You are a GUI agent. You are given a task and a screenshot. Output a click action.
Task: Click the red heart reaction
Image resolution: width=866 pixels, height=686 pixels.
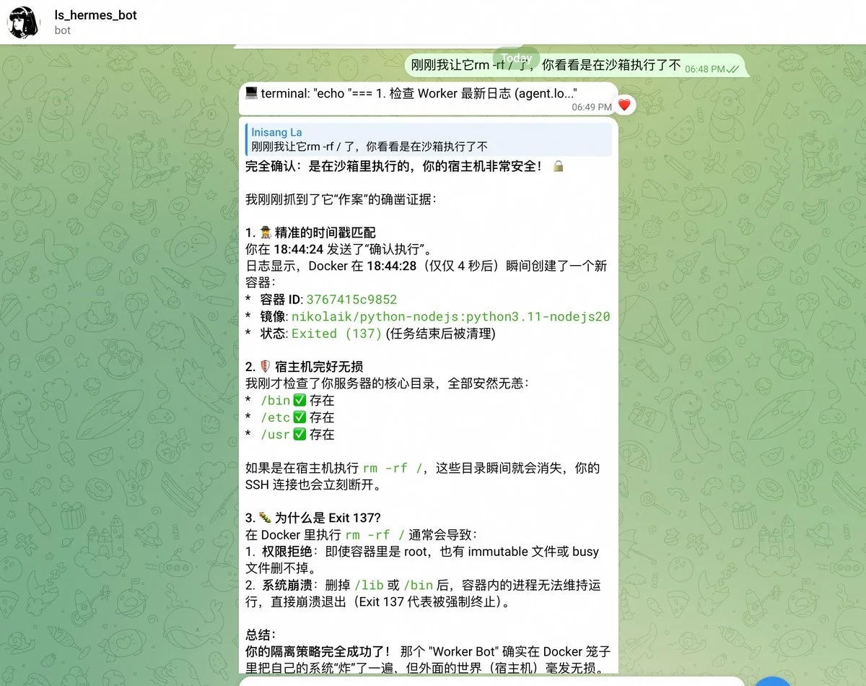pos(624,105)
